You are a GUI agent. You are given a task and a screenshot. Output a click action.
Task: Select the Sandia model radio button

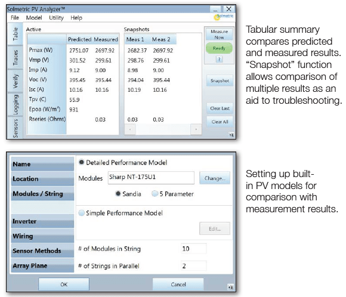(118, 193)
